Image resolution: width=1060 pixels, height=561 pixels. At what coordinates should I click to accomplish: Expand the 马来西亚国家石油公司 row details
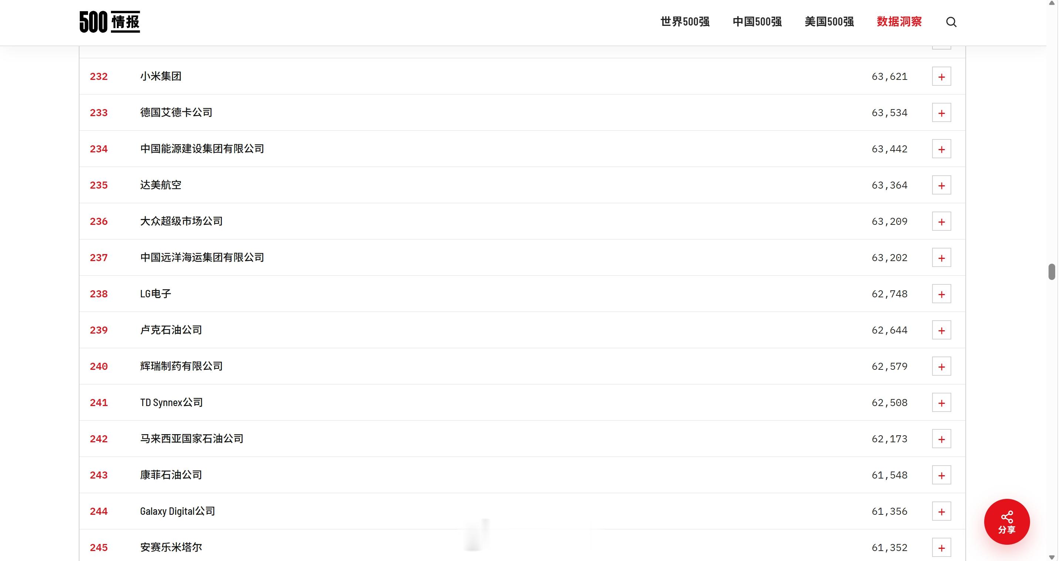tap(941, 439)
